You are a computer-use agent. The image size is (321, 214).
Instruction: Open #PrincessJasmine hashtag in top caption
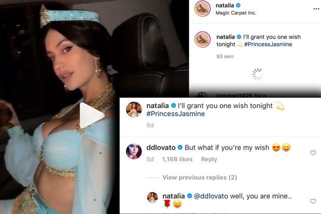point(268,44)
